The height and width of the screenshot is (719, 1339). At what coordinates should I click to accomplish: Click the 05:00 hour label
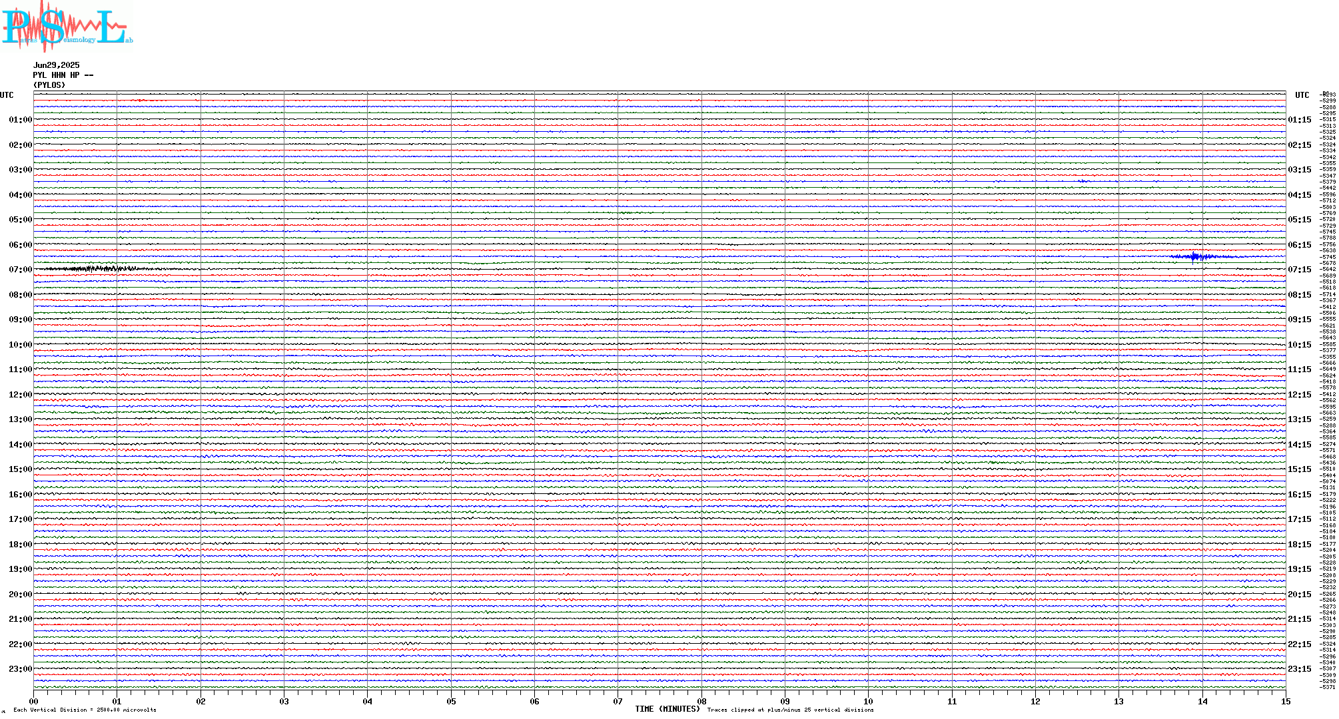click(20, 220)
